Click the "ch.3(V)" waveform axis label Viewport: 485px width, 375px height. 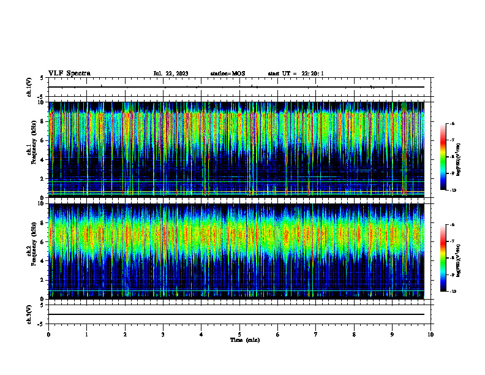[29, 314]
